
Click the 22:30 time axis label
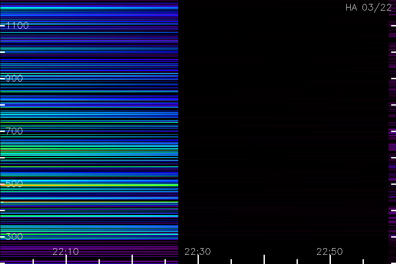click(x=198, y=252)
